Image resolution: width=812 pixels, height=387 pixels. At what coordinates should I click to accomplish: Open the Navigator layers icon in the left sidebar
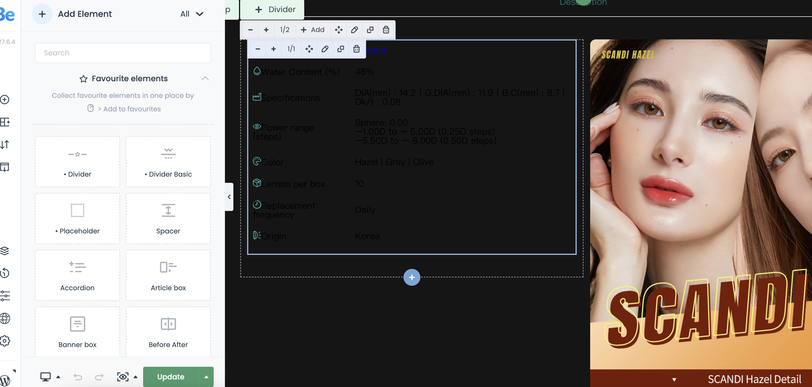[5, 251]
